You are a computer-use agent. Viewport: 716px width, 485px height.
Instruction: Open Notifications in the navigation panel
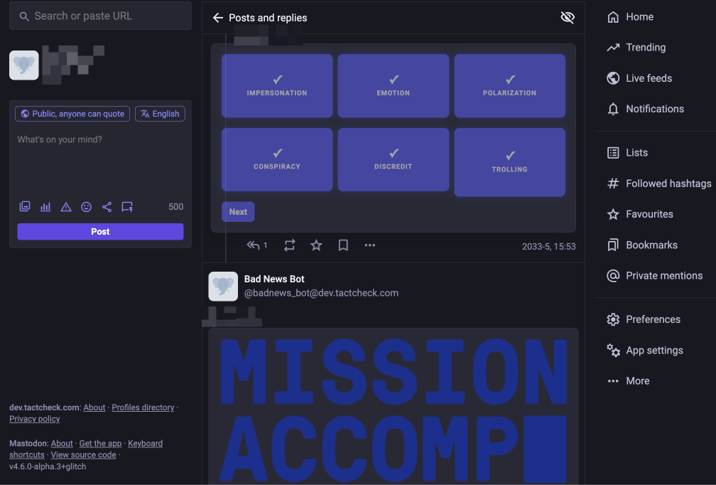pos(653,109)
